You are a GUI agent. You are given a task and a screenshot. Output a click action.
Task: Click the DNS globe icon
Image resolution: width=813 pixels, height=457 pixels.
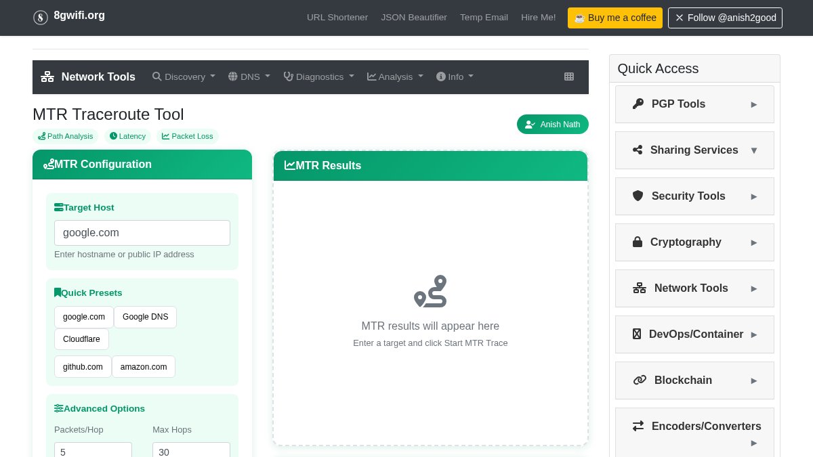[233, 77]
